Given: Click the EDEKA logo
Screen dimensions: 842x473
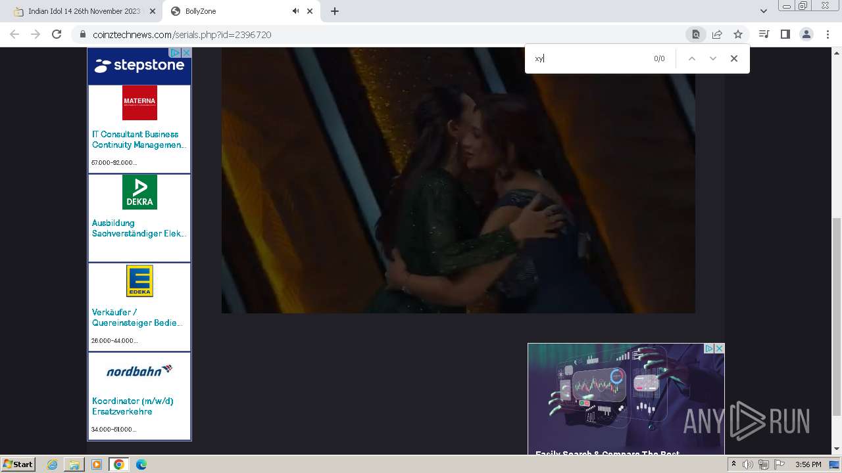Looking at the screenshot, I should pyautogui.click(x=139, y=281).
